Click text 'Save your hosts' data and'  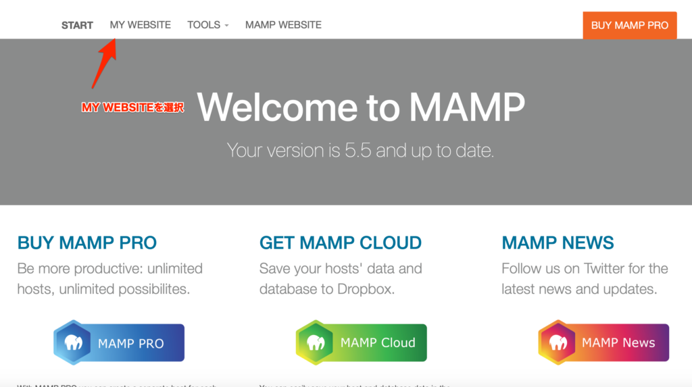tap(341, 268)
